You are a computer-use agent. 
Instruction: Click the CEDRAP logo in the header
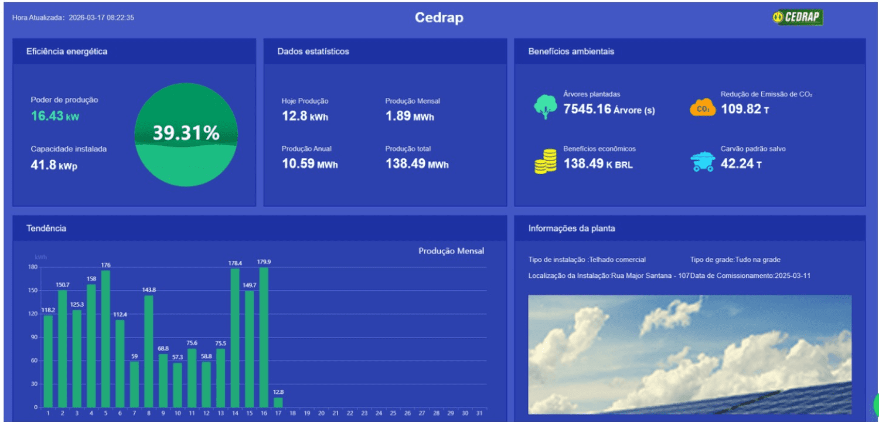[x=798, y=18]
